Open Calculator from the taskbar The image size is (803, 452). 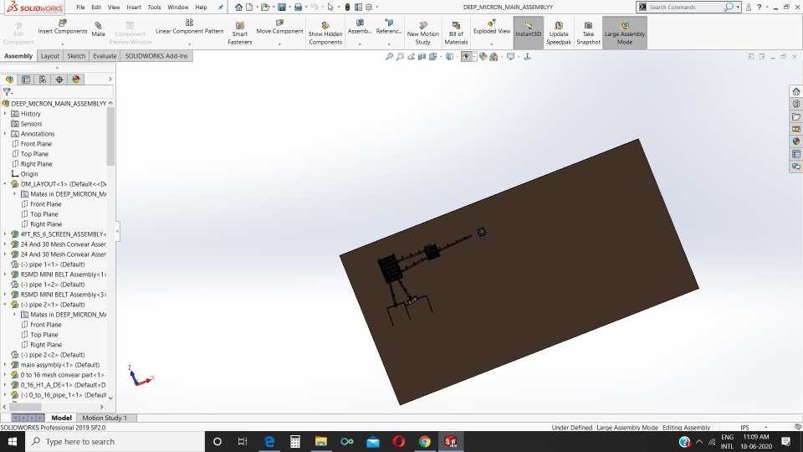[295, 441]
